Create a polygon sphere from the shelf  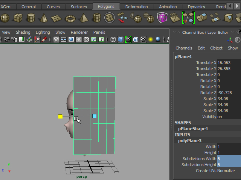coord(5,18)
